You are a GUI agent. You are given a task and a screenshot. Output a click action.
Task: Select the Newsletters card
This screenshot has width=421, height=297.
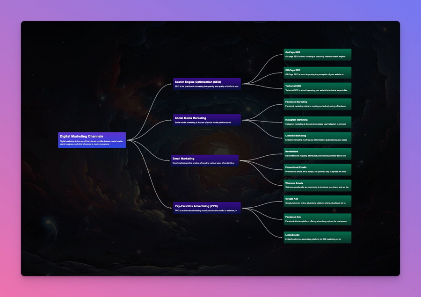pos(317,154)
